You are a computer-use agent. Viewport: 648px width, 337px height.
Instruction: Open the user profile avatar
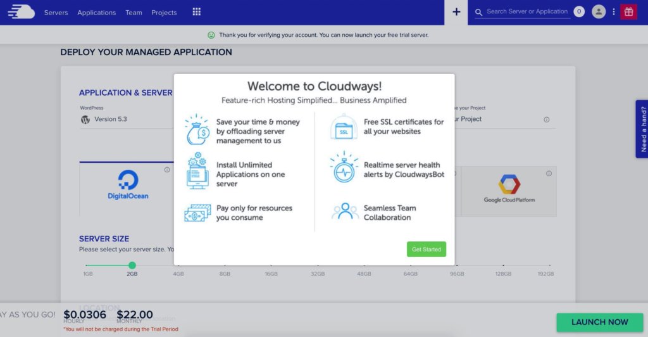click(x=599, y=11)
